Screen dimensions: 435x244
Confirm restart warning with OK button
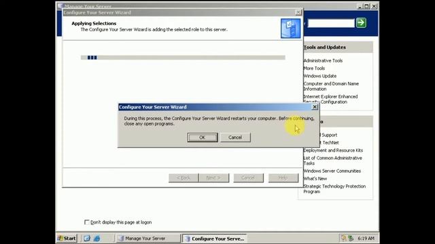[203, 138]
